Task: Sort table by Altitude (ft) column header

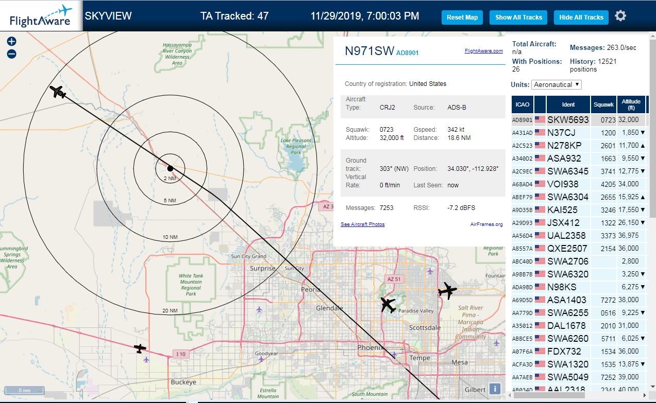Action: [631, 104]
